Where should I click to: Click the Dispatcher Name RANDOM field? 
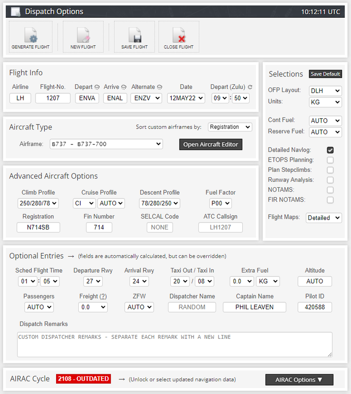coord(192,307)
